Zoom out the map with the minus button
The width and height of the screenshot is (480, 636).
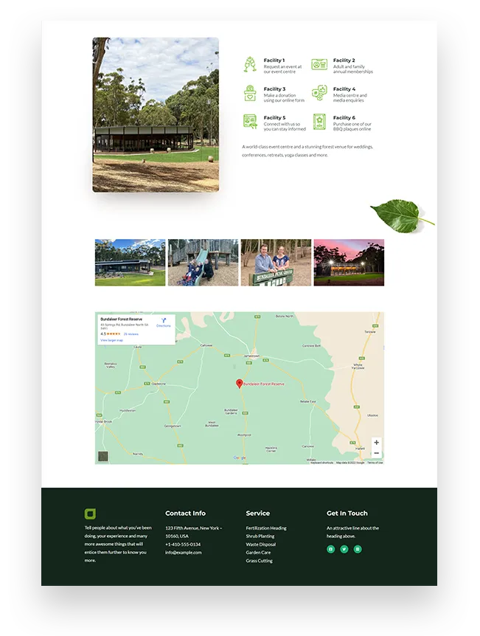point(376,453)
